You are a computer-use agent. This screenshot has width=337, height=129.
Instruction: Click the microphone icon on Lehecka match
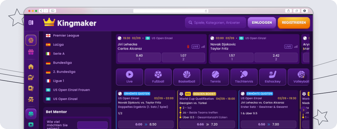[x=188, y=47]
